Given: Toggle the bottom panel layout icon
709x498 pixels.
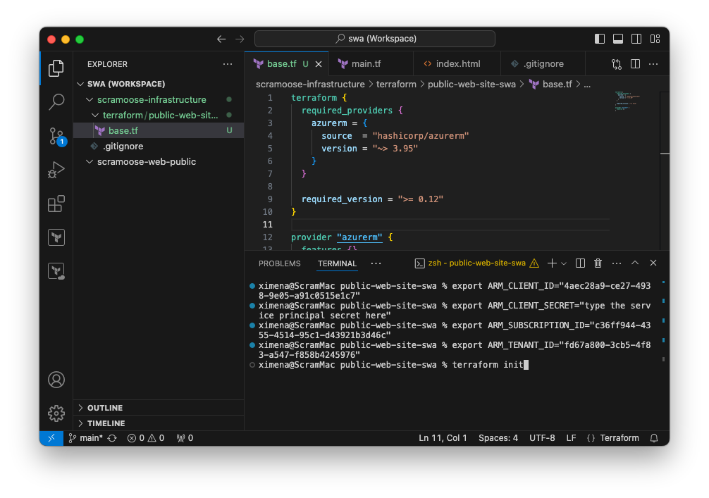Looking at the screenshot, I should 618,39.
